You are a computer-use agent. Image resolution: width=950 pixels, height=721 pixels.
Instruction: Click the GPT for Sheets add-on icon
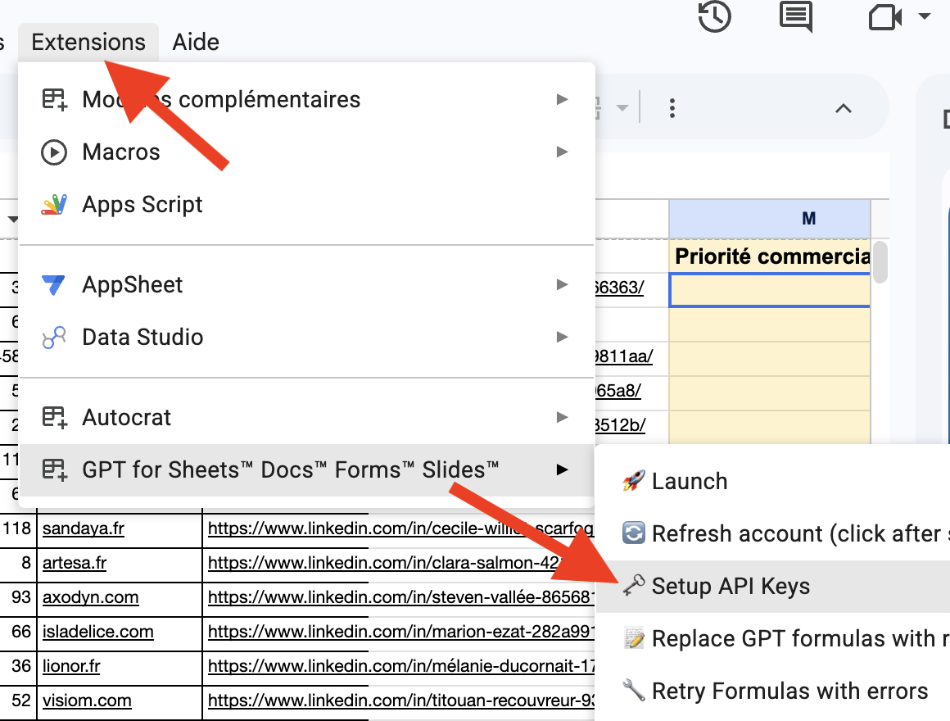click(55, 470)
